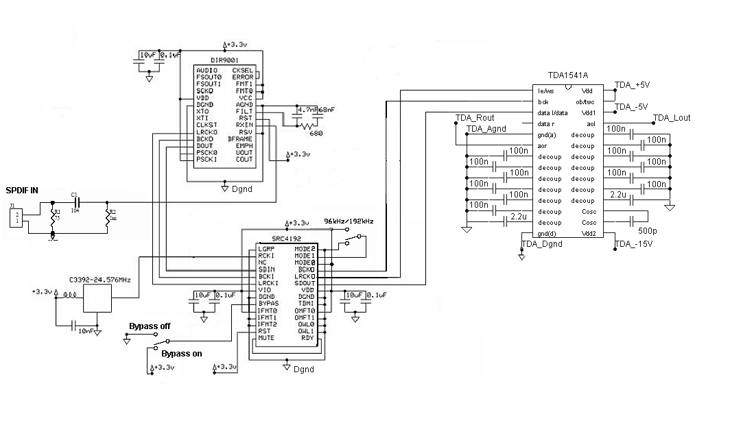The height and width of the screenshot is (436, 730).
Task: Click the DOUT pin label
Action: 204,145
